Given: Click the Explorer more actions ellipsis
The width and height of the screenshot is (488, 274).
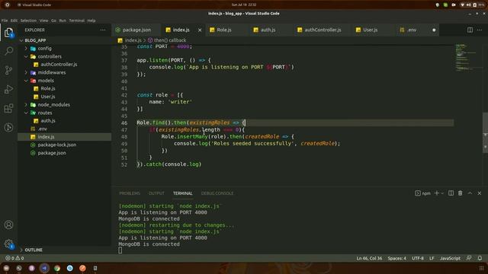Looking at the screenshot, I should 103,30.
